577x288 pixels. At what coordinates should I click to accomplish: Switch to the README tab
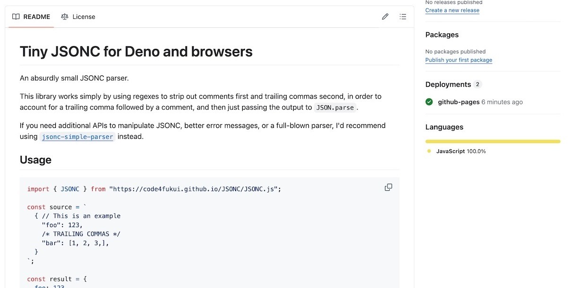(x=31, y=17)
